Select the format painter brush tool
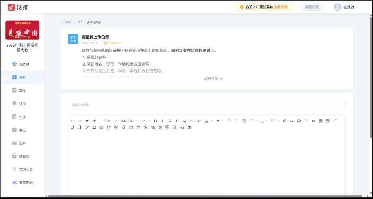 [x=87, y=121]
